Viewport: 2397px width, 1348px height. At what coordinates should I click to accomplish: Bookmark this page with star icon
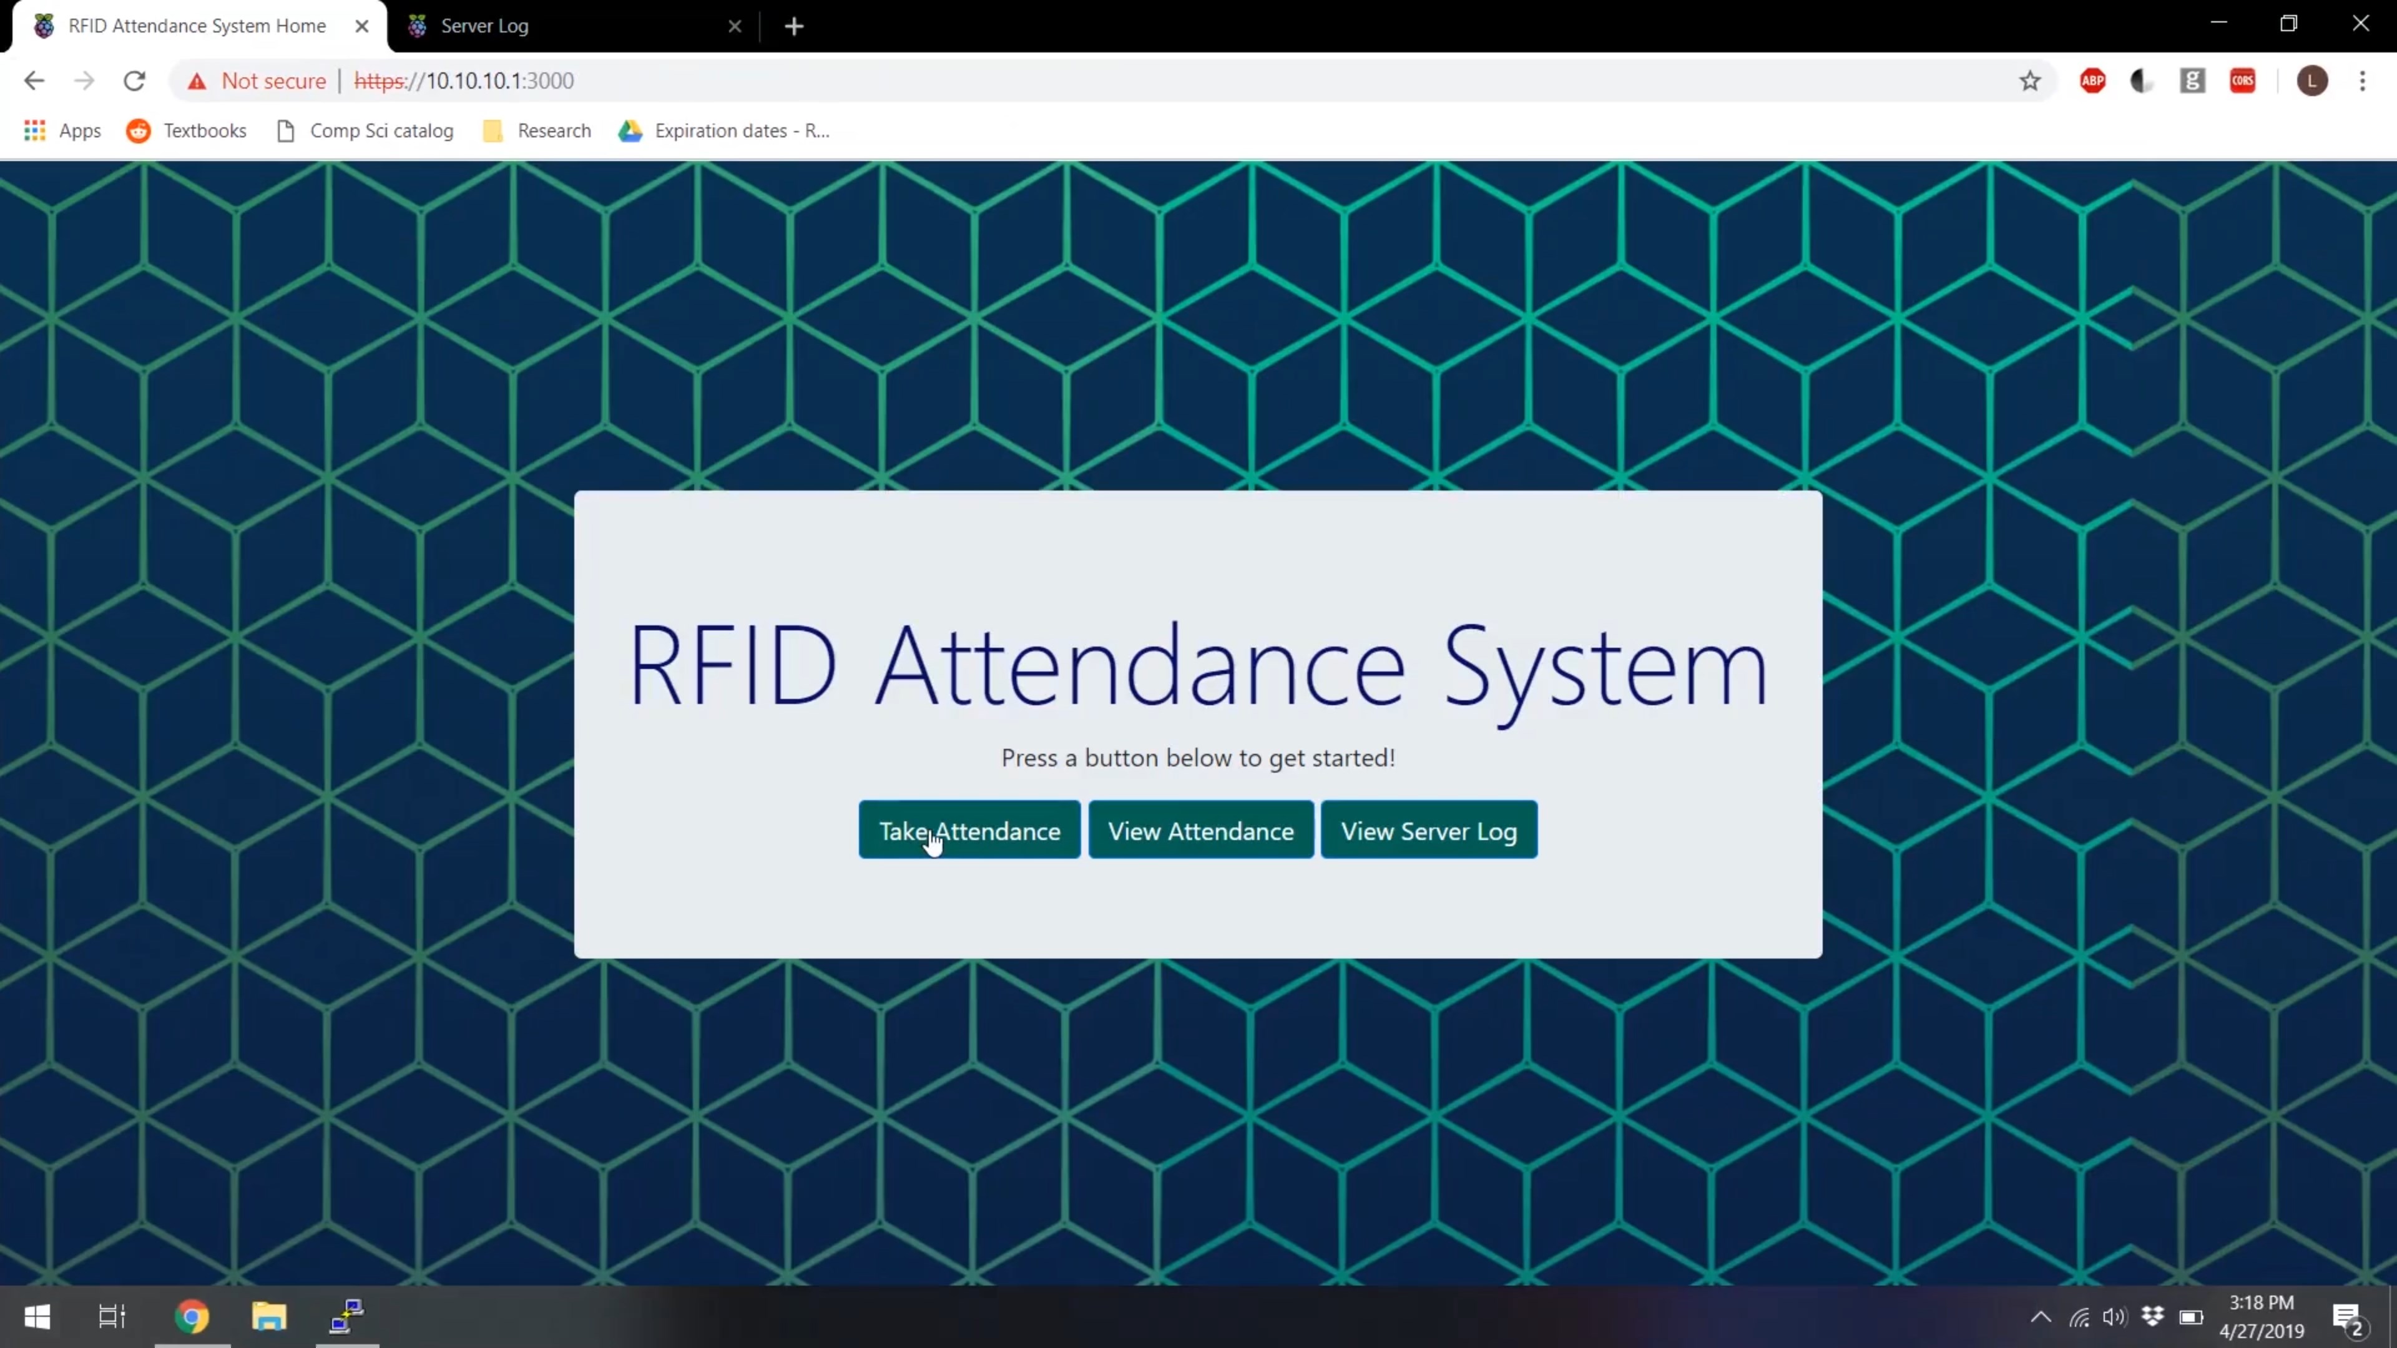[2029, 81]
